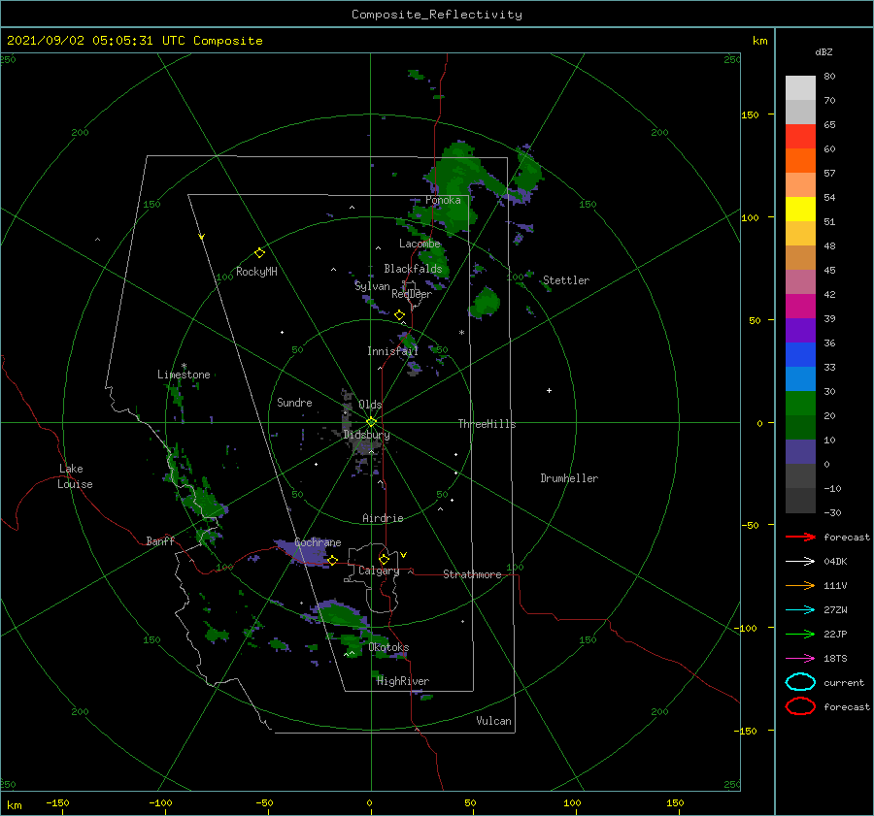
Task: Click the yellow diamond marker at Olds
Action: (371, 422)
